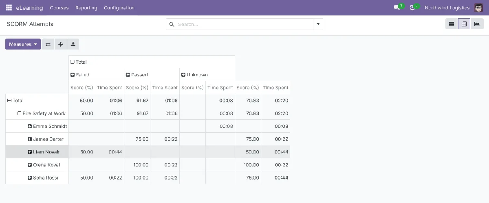The height and width of the screenshot is (203, 489).
Task: Click Sofia Rossi's passed 100.00 score cell
Action: click(x=137, y=178)
